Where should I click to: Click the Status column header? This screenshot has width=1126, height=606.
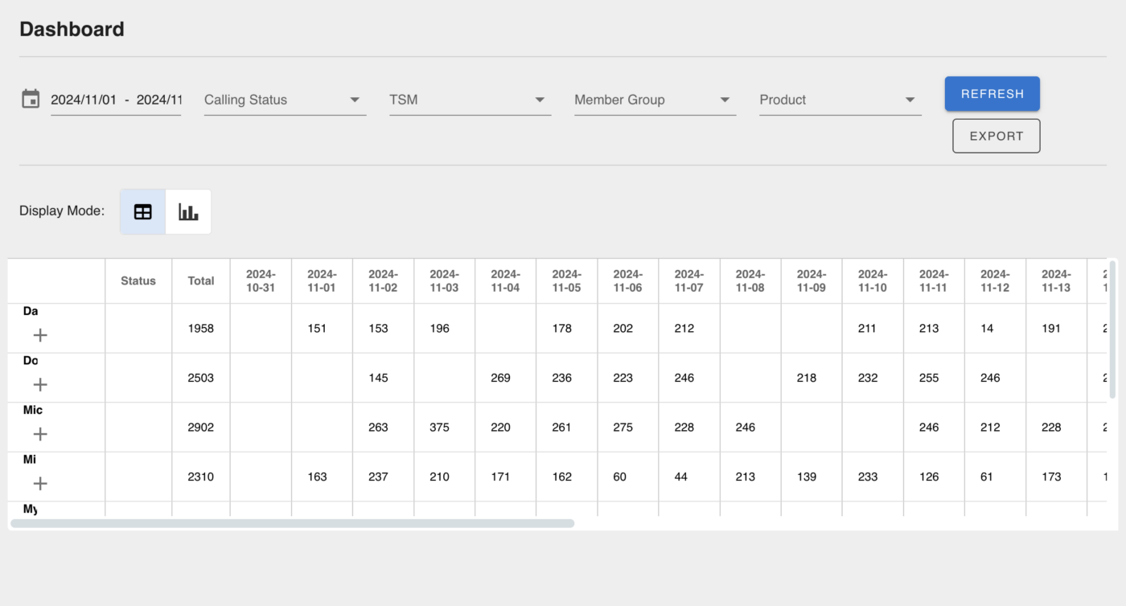pos(138,280)
